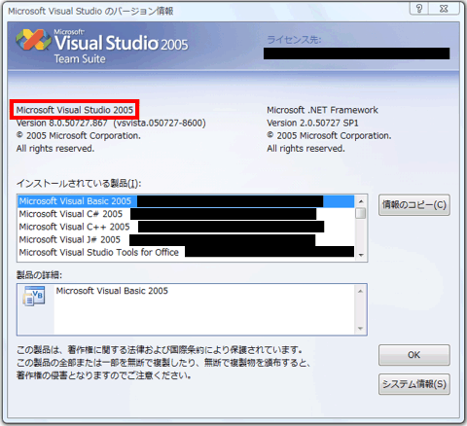Click Microsoft Visual Basic 2005 details text
The height and width of the screenshot is (426, 467).
click(112, 291)
